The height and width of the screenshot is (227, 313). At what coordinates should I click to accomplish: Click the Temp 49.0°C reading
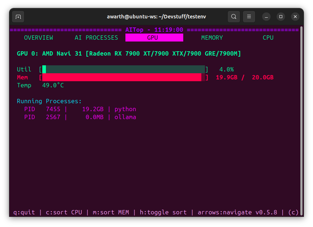40,86
